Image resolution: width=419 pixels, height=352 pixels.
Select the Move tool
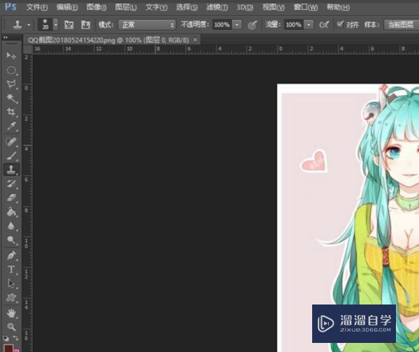(11, 56)
